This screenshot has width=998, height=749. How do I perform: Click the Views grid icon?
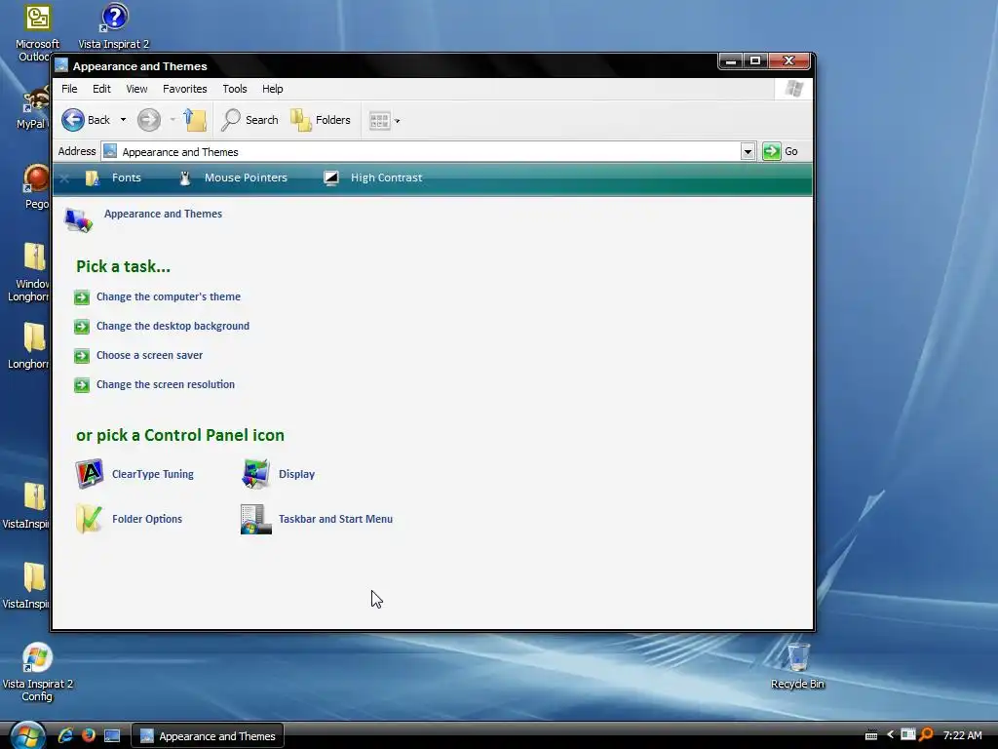[x=379, y=120]
